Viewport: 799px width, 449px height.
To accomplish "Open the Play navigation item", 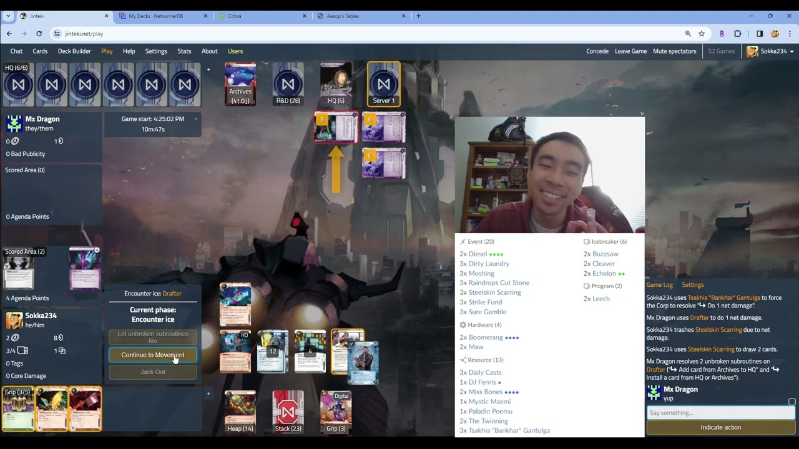I will 107,51.
